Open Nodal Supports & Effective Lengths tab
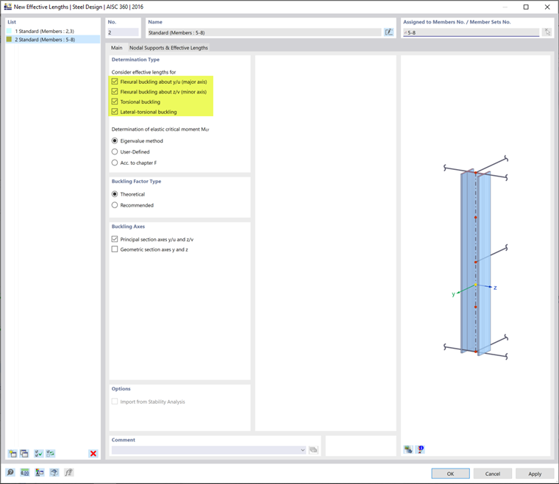 point(168,48)
